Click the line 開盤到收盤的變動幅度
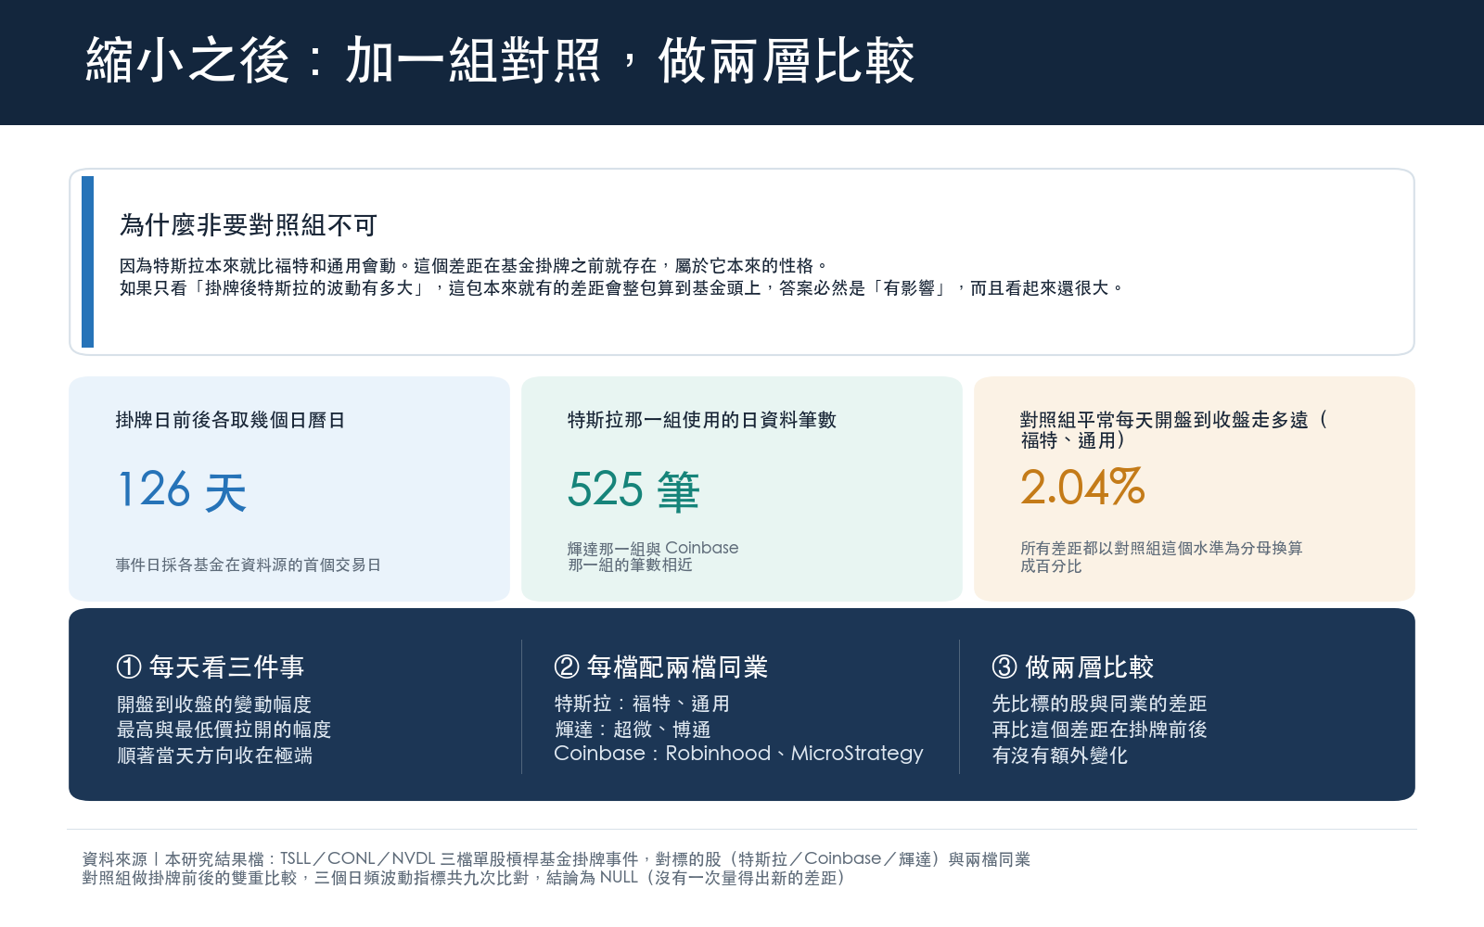The width and height of the screenshot is (1484, 927). (x=214, y=705)
